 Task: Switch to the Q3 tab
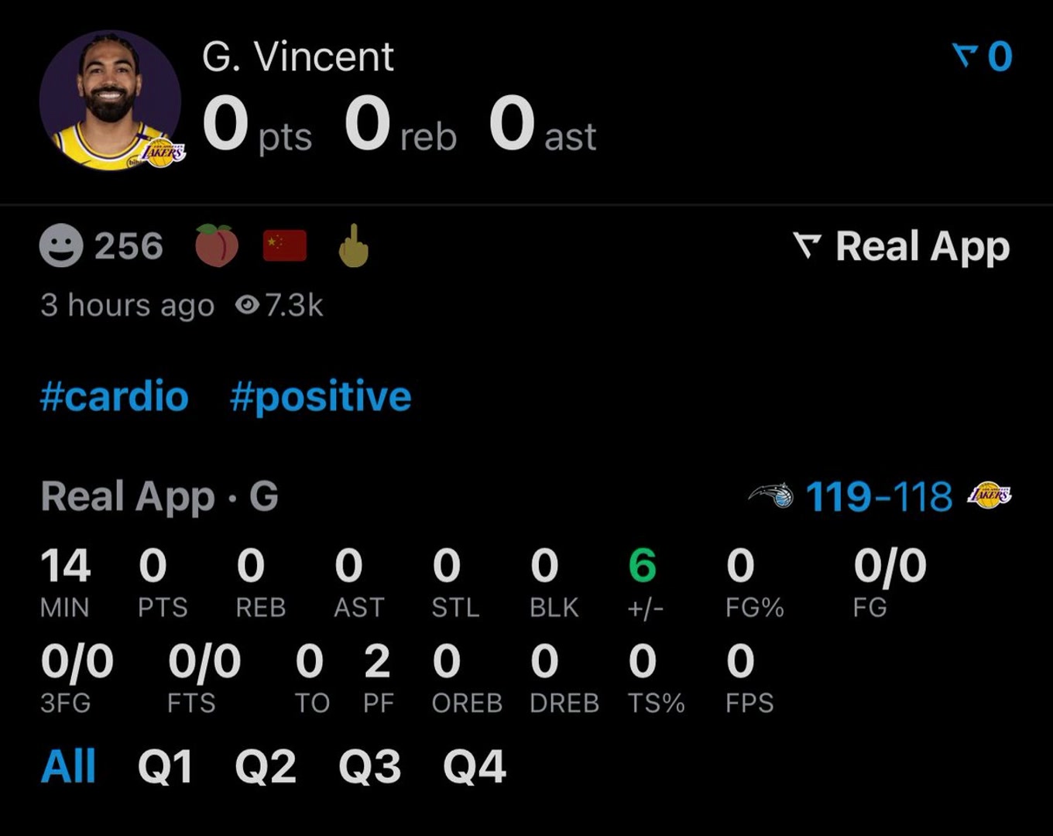pyautogui.click(x=369, y=766)
